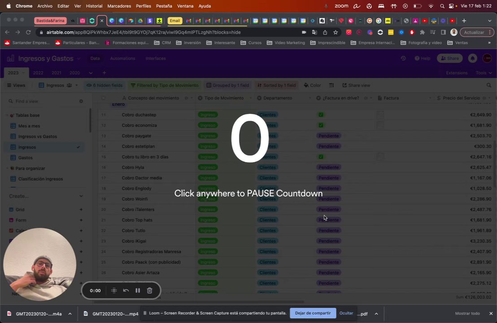
Task: Click the Share button in Airtable header
Action: point(450,58)
